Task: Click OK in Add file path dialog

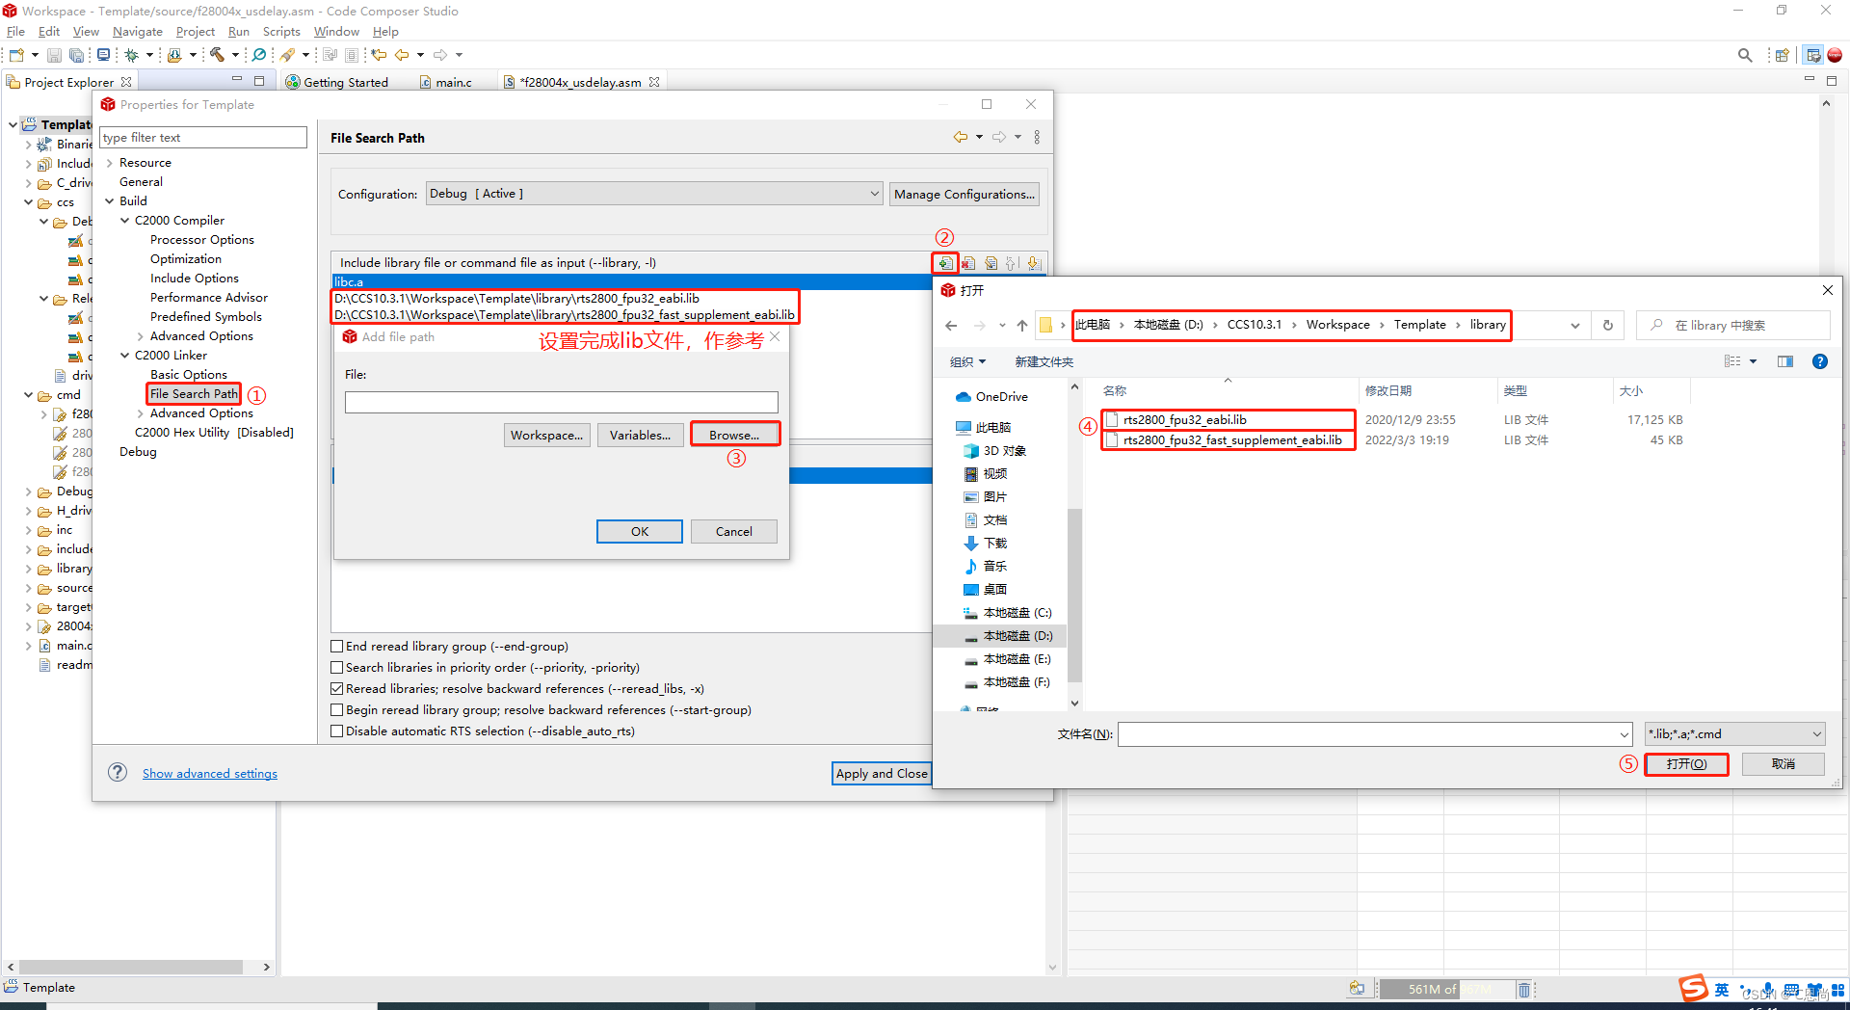Action: [640, 531]
